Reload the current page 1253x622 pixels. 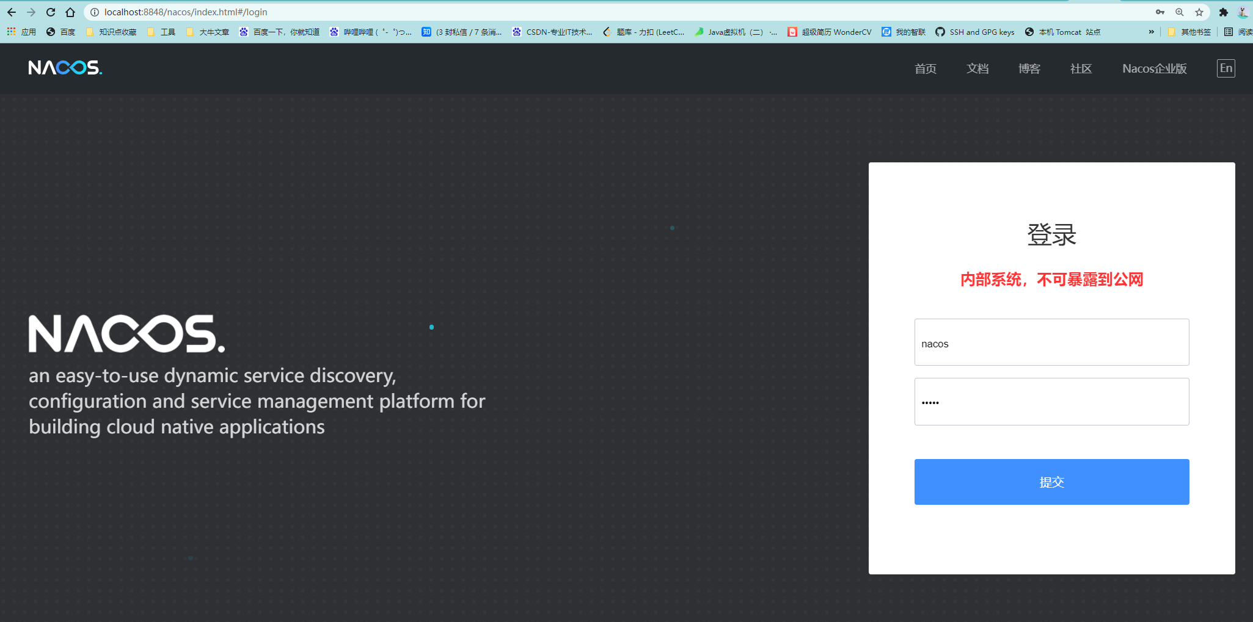tap(51, 12)
